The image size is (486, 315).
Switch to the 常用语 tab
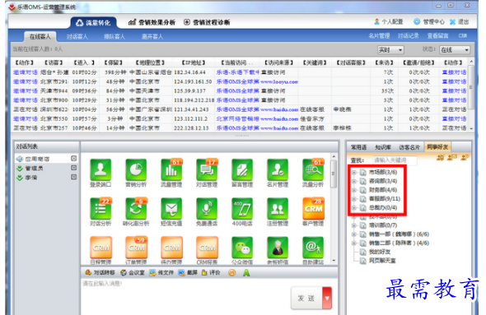358,147
